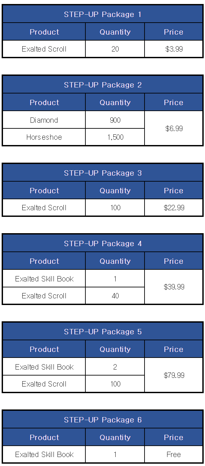Screen dimensions: 205x466
Task: Click the STEP-UP Package 6 title
Action: [103, 420]
